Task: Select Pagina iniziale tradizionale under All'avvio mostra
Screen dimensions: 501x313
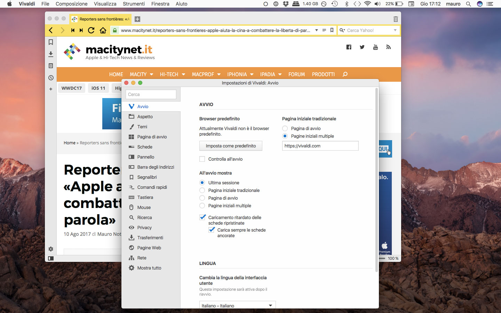Action: point(202,190)
